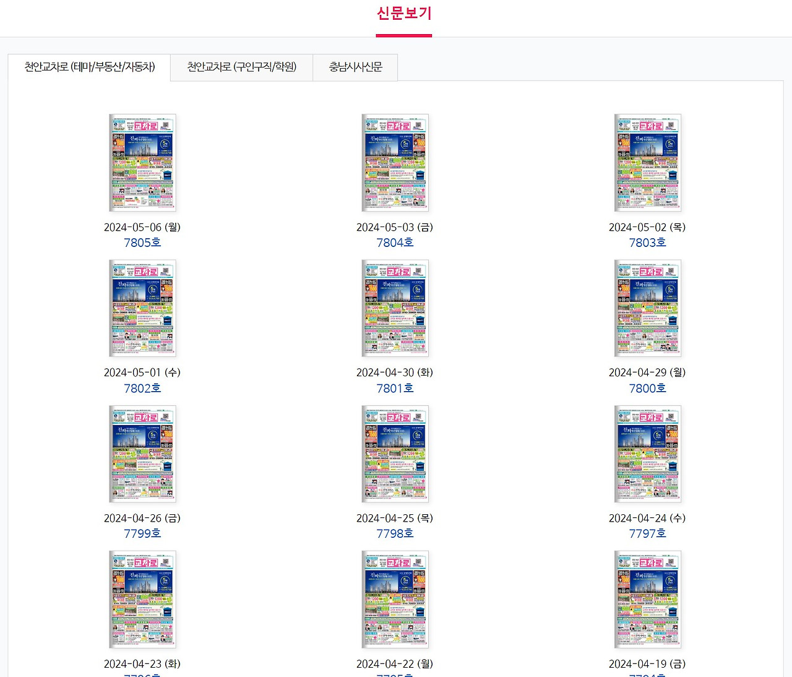This screenshot has height=677, width=792.
Task: Select the date text 2024-05-01 (수)
Action: pos(142,373)
